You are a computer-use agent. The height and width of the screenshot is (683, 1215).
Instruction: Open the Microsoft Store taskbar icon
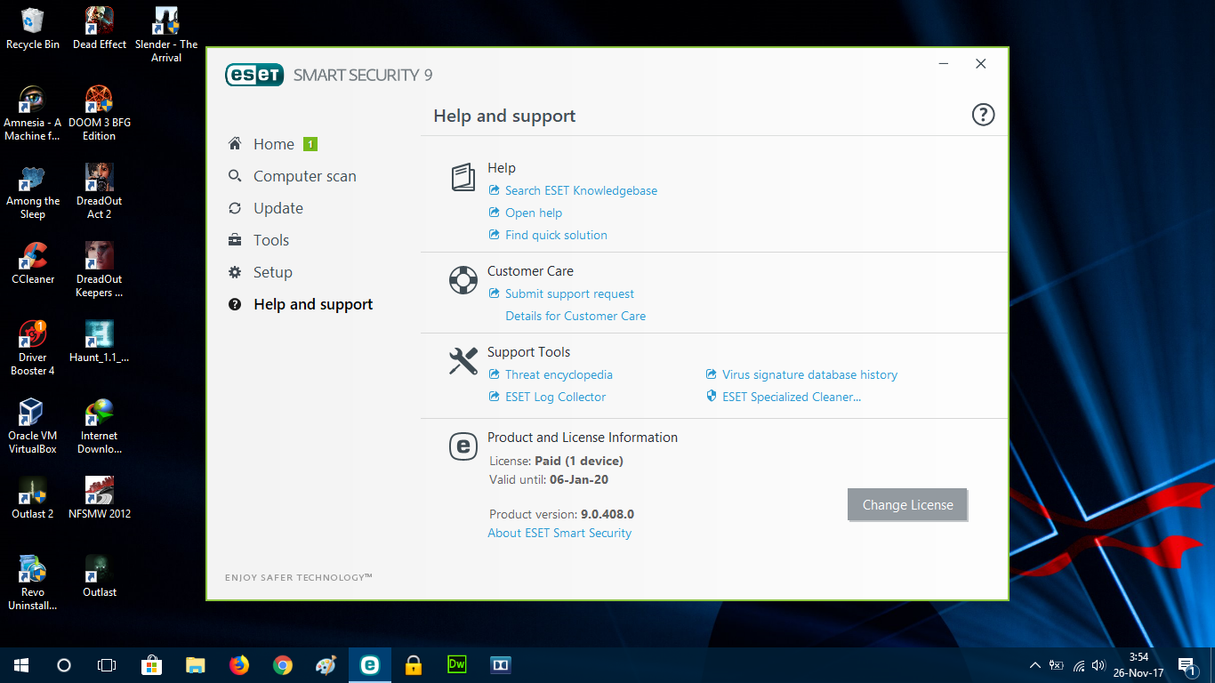(152, 664)
